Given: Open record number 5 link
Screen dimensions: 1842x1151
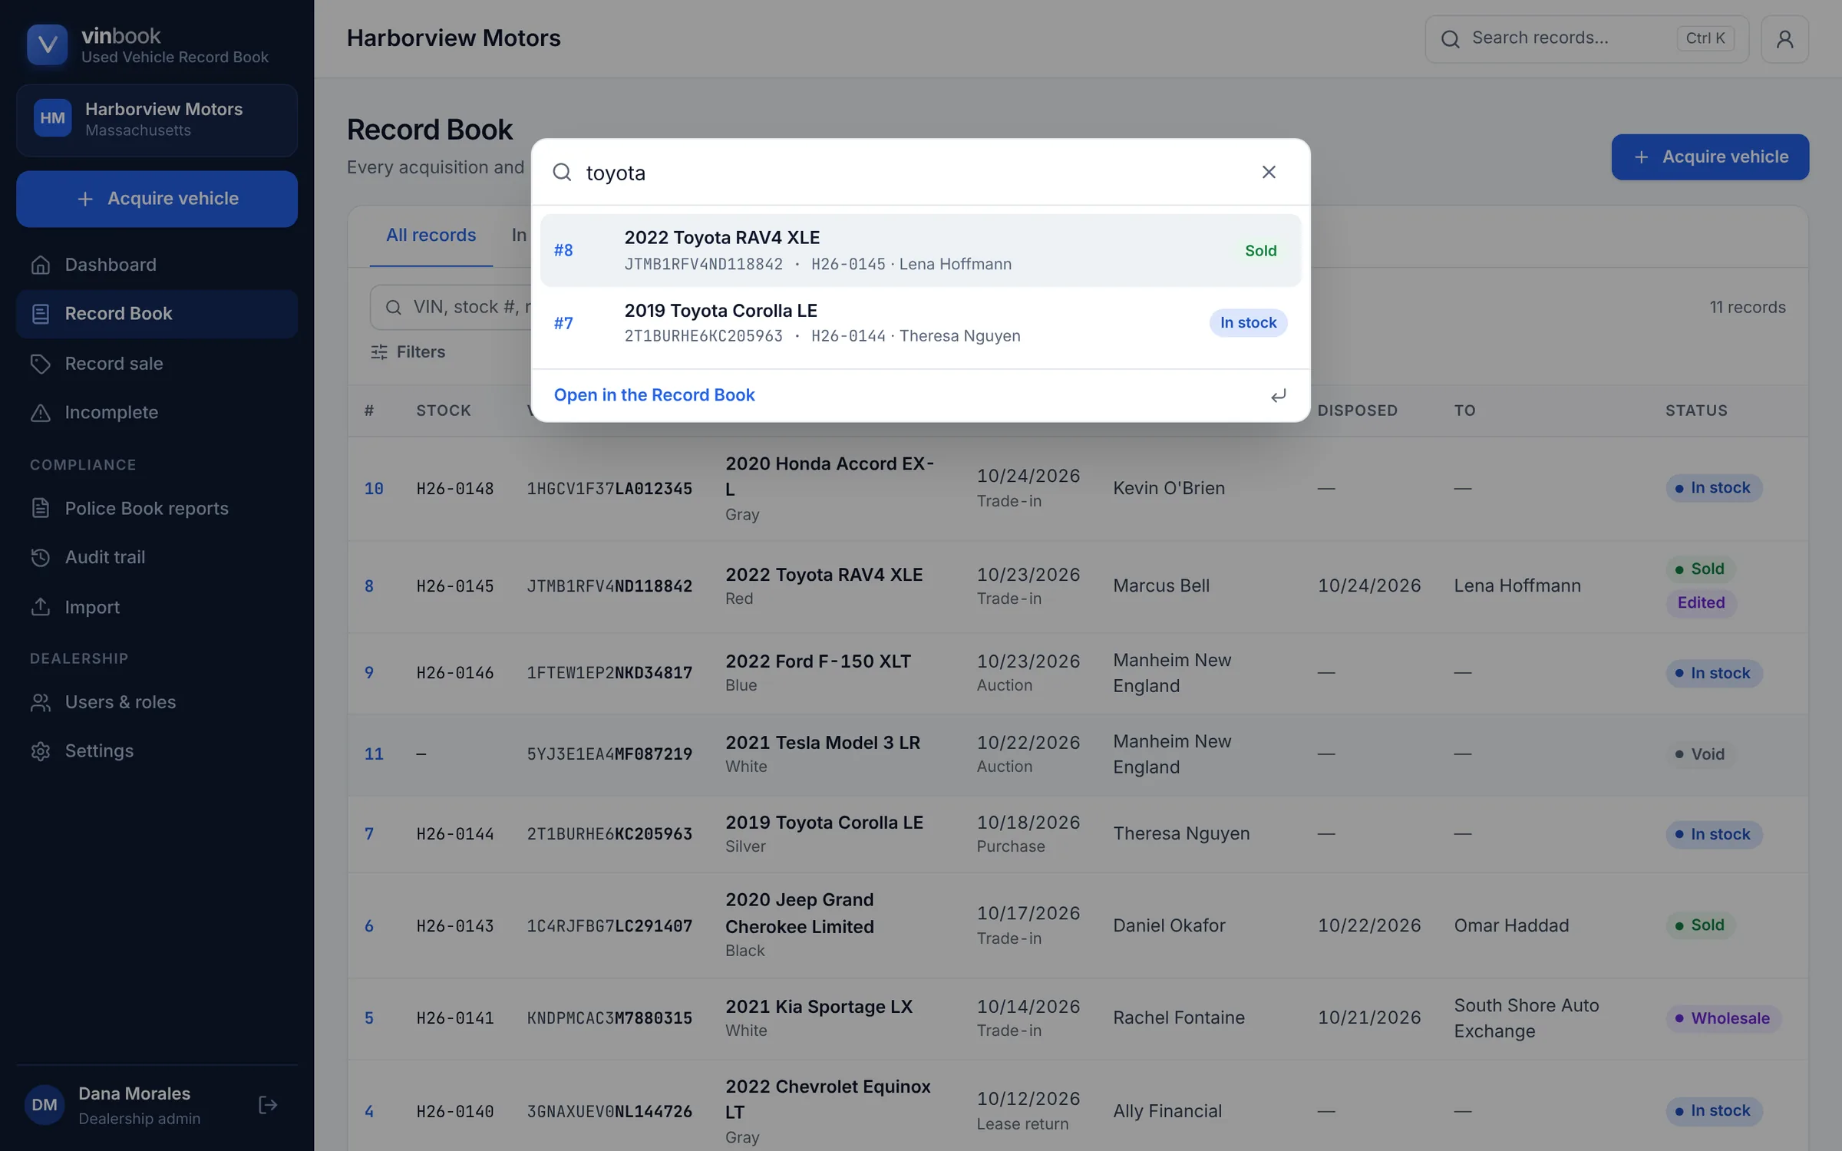Looking at the screenshot, I should pyautogui.click(x=369, y=1018).
